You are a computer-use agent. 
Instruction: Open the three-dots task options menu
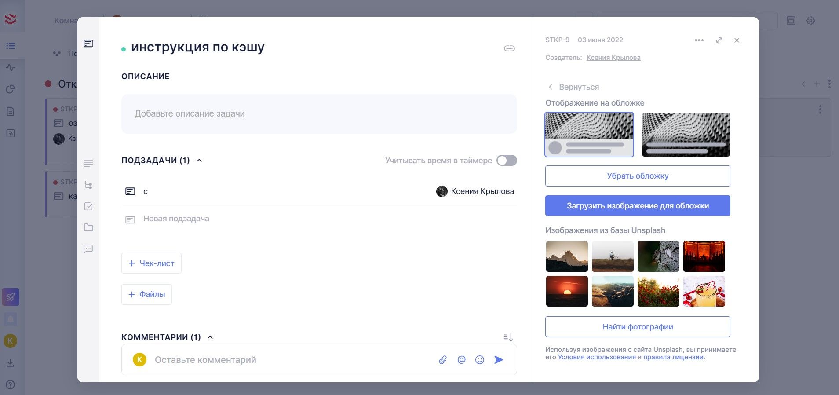click(699, 40)
